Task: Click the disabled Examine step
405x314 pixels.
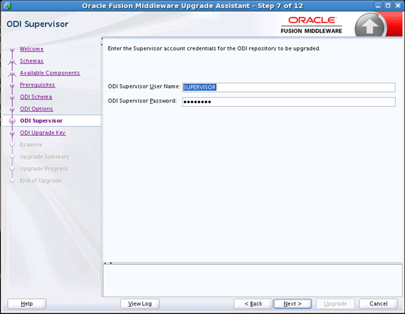Action: click(31, 145)
